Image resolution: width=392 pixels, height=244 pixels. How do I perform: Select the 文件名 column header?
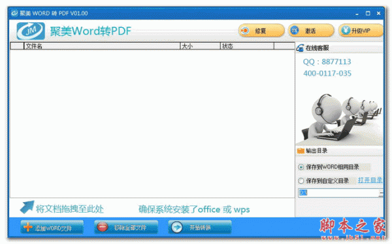click(102, 46)
